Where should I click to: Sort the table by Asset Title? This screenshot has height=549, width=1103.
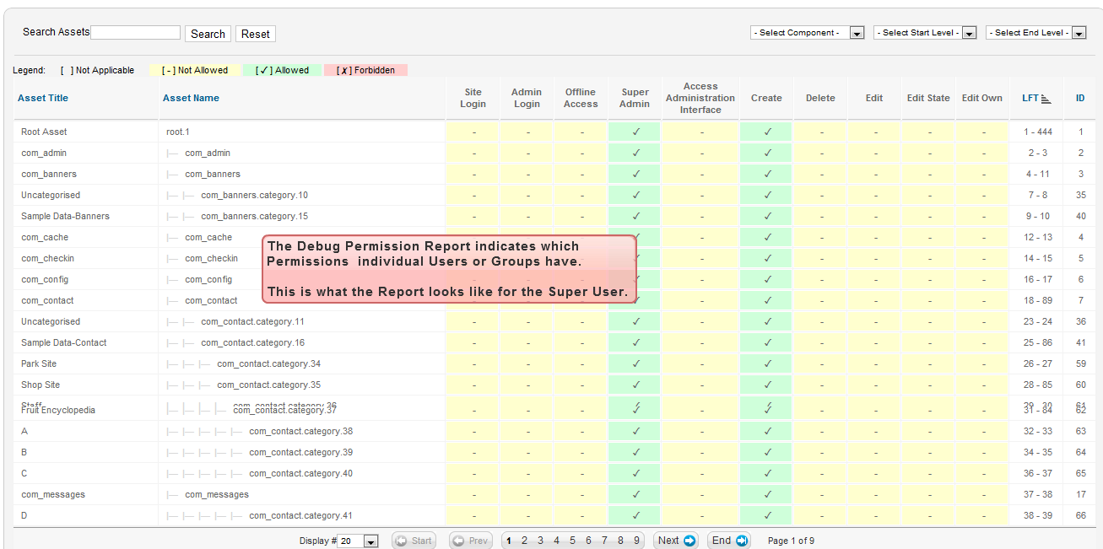[43, 98]
